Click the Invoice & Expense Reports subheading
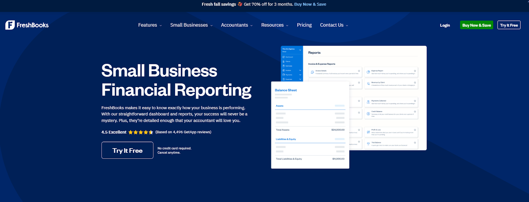 [x=322, y=64]
